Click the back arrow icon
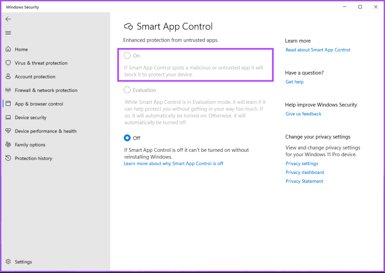This screenshot has height=273, width=385. [x=8, y=19]
